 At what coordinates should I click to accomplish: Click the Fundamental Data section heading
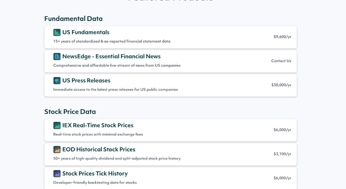pyautogui.click(x=73, y=18)
